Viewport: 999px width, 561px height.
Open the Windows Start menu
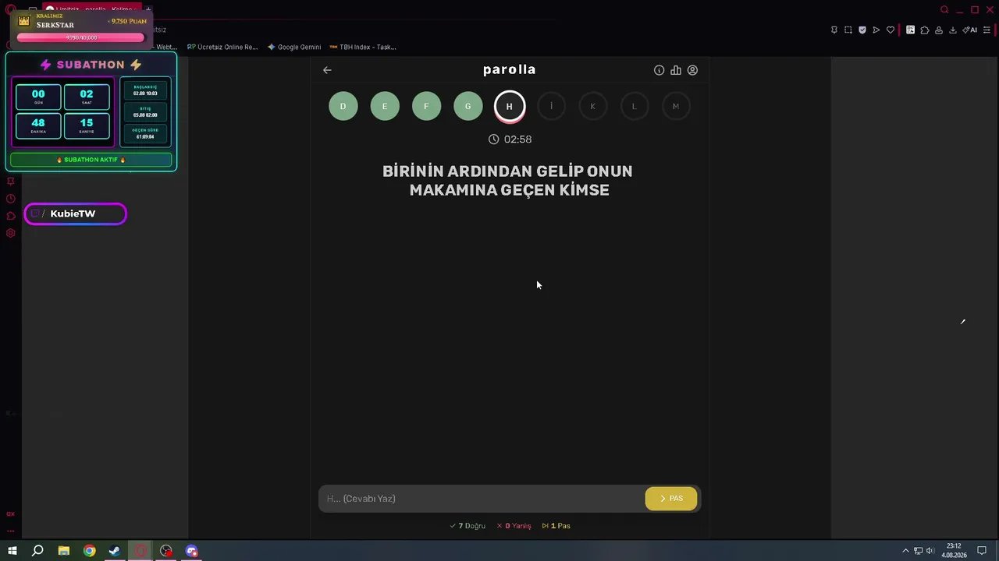tap(12, 551)
